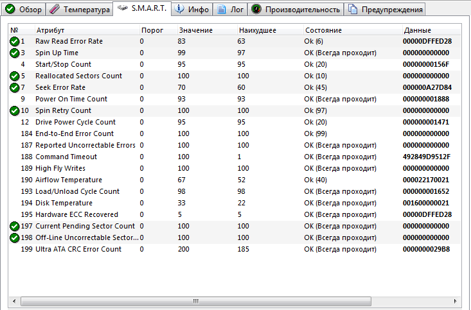Select the Hardware ECC Recovered row

point(235,214)
